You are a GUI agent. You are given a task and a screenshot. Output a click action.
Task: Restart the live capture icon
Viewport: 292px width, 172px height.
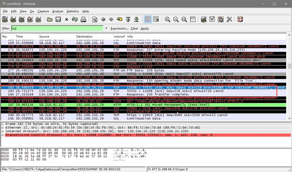tap(38, 19)
